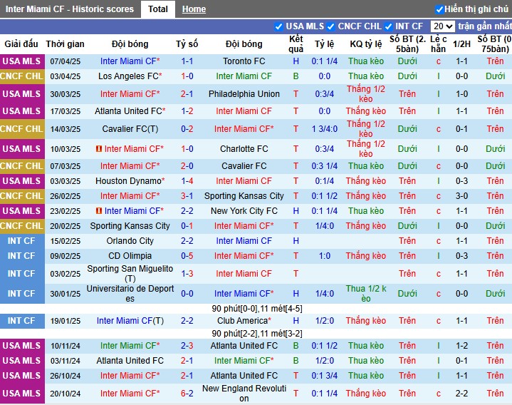Click the 90 phút[0-0],11 mét[4-5] note
The width and height of the screenshot is (512, 405).
coord(257,309)
